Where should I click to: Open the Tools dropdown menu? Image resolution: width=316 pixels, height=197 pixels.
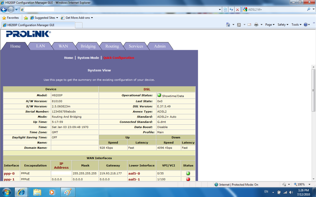tap(296, 25)
